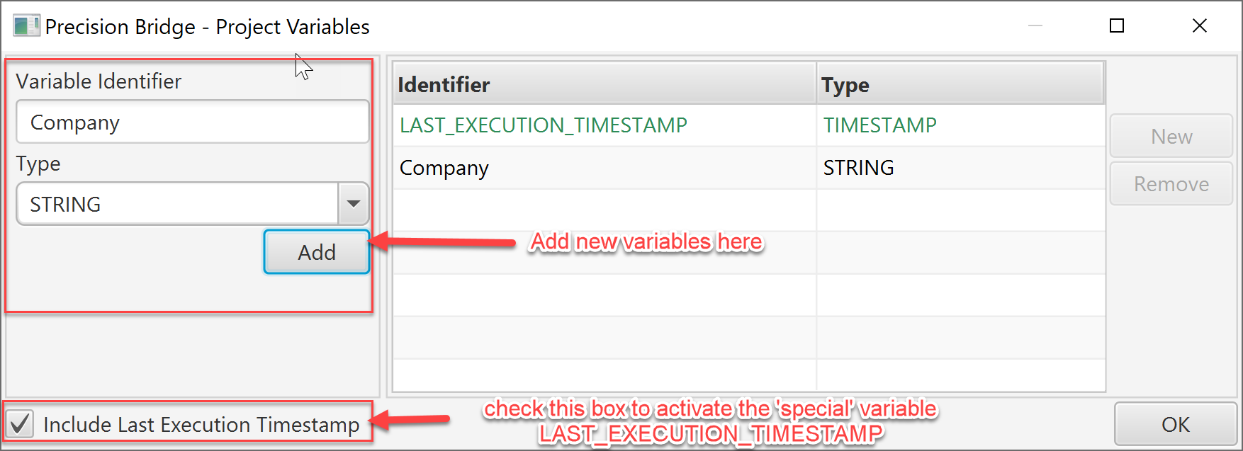This screenshot has height=451, width=1243.
Task: Click the OK button
Action: (x=1175, y=424)
